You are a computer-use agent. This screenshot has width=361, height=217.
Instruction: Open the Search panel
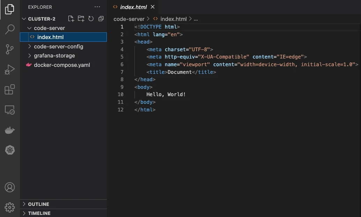click(9, 30)
